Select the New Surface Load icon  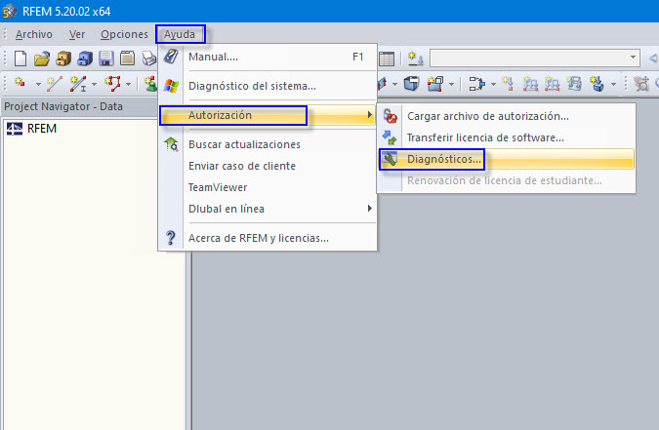(x=574, y=83)
